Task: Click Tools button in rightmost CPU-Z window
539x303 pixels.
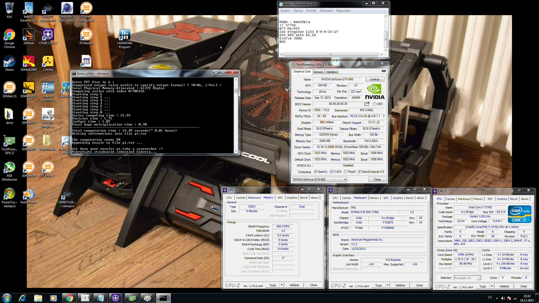Action: [x=483, y=286]
